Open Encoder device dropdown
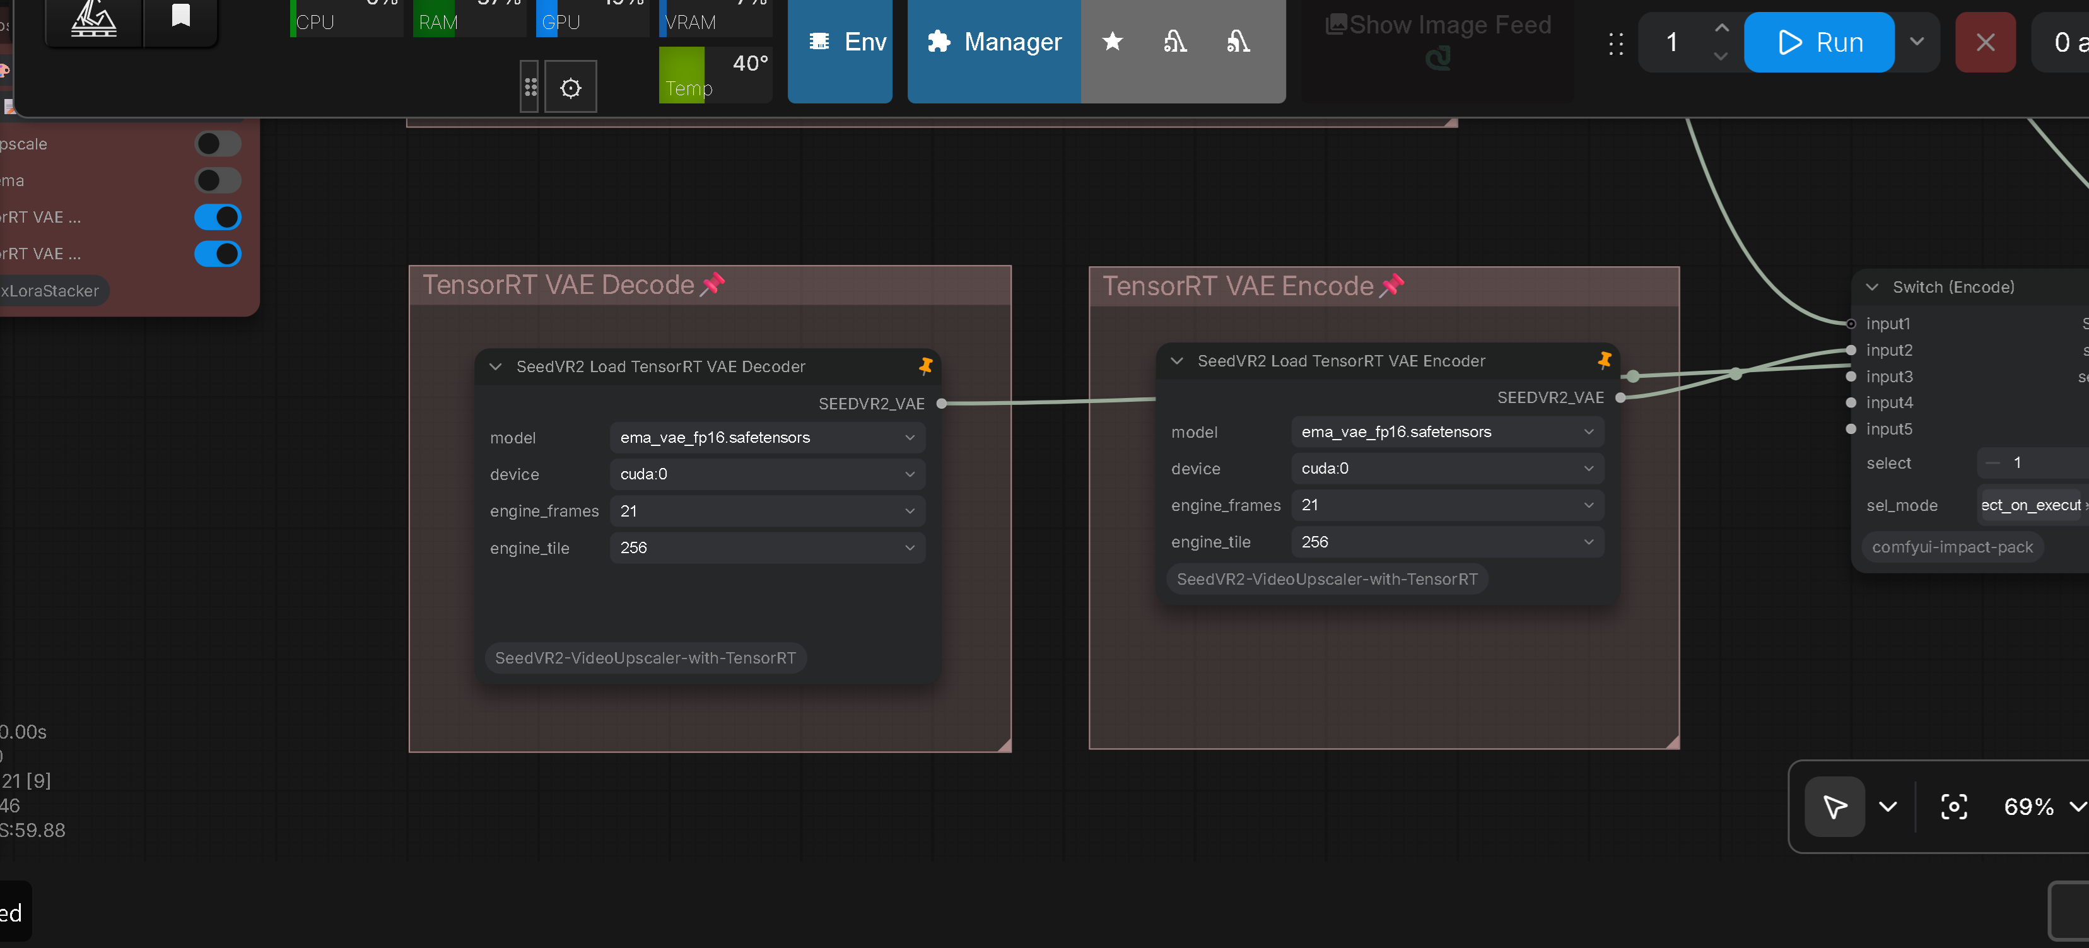 1448,469
